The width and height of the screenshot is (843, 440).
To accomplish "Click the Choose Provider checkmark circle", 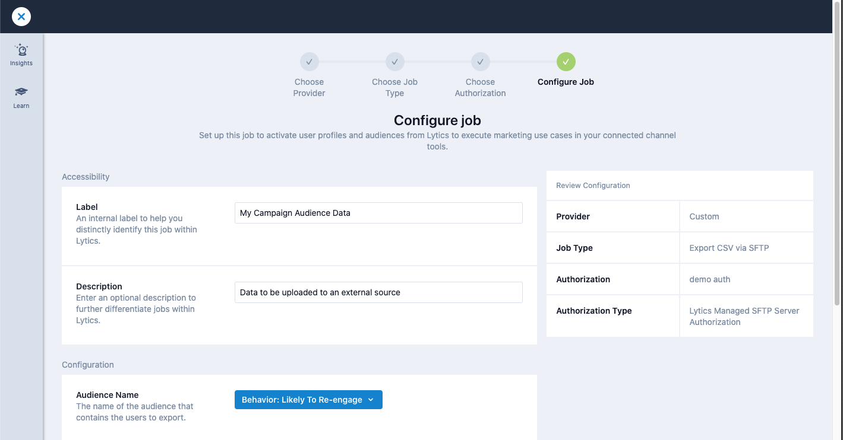I will pos(309,62).
